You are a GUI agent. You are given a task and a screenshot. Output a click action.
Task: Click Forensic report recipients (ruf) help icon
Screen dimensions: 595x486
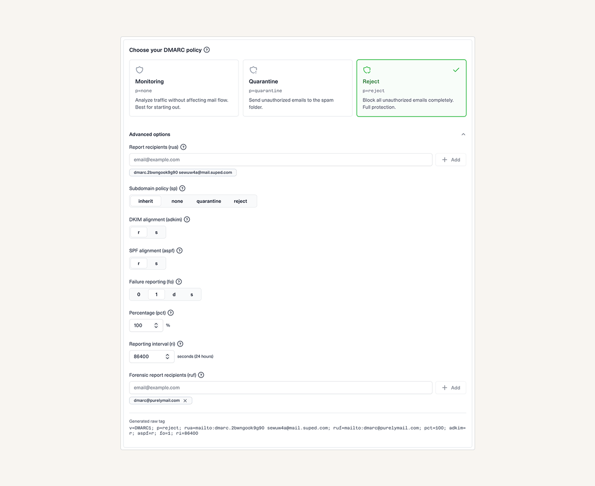click(201, 375)
